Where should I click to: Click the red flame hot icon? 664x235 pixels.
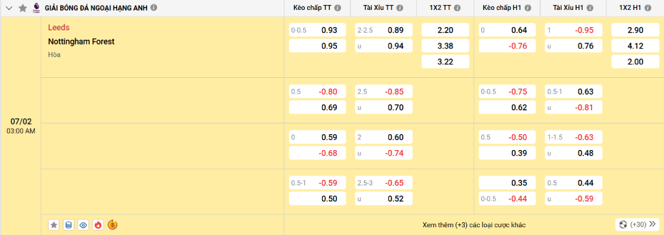coord(98,225)
